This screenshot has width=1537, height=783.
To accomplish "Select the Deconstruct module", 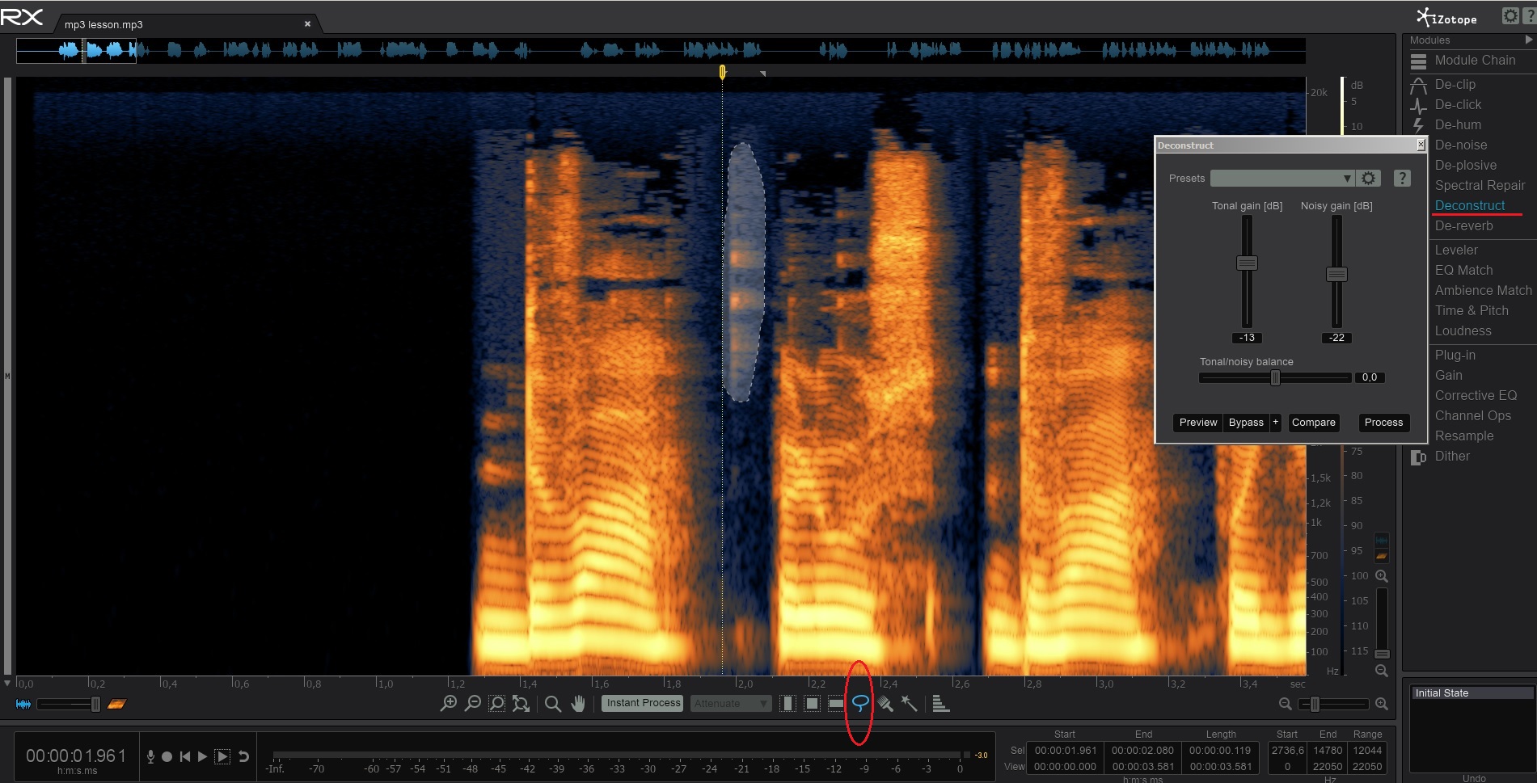I will 1470,205.
